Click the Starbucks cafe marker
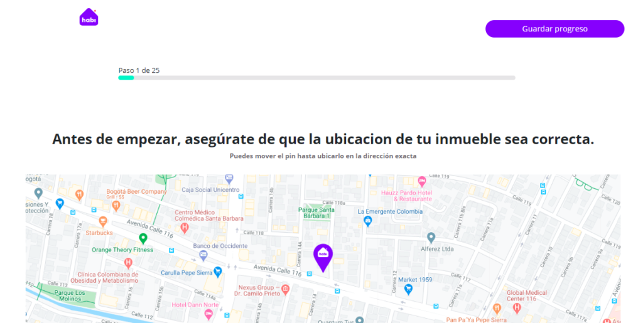 tap(103, 221)
